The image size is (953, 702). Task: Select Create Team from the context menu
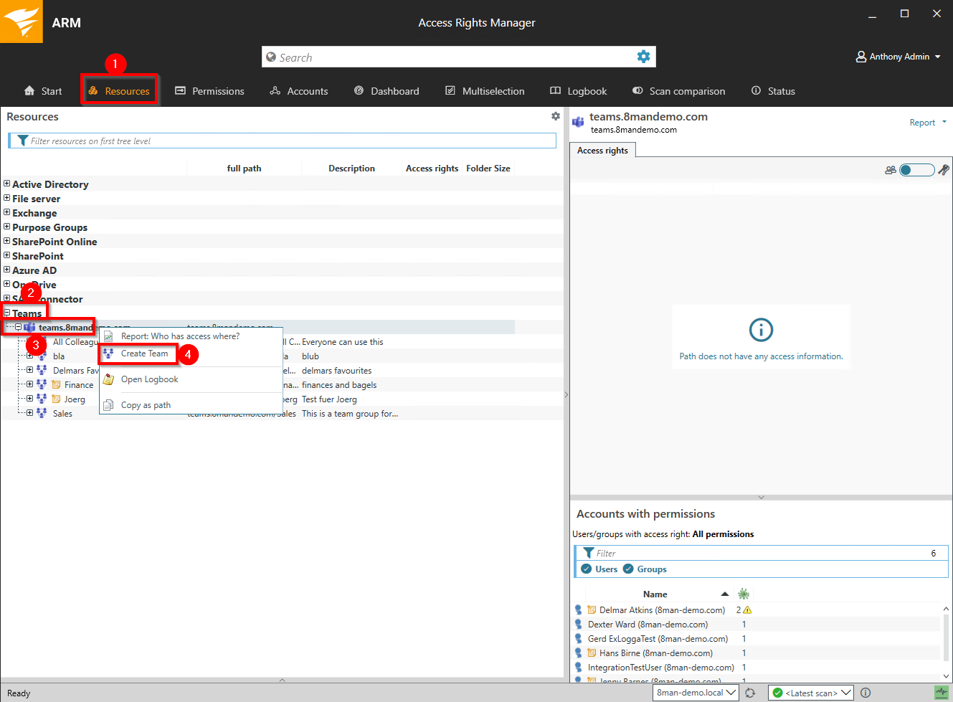pos(144,354)
